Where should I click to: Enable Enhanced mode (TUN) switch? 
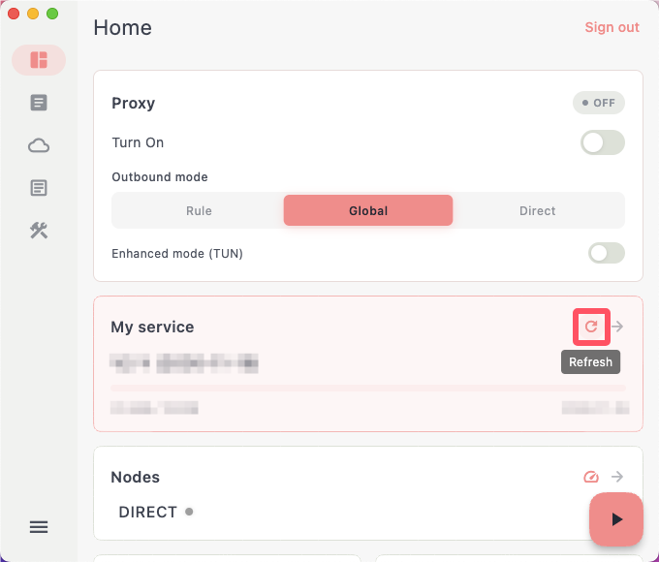606,253
